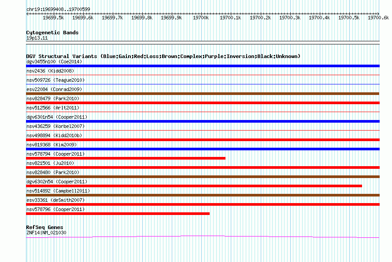Select the red bar under dgv6302n54
The width and height of the screenshot is (392, 262).
pos(194,186)
